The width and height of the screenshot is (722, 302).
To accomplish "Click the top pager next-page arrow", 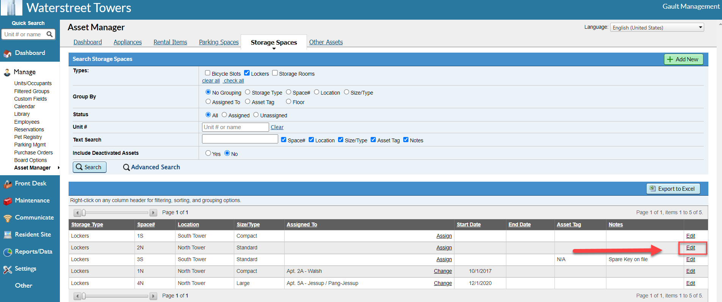I will (153, 213).
